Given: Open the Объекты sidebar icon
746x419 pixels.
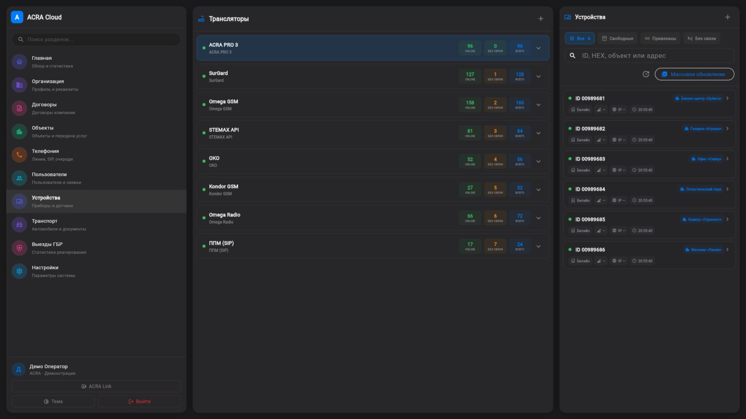Looking at the screenshot, I should click(x=19, y=132).
